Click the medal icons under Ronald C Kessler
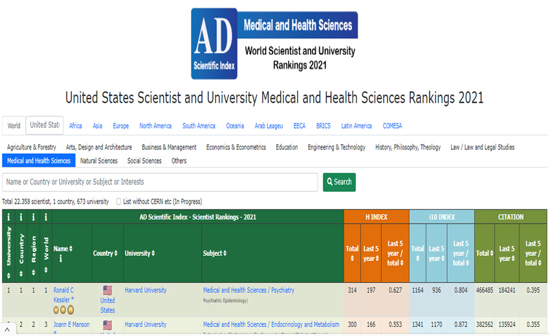This screenshot has height=336, width=550. coord(63,310)
